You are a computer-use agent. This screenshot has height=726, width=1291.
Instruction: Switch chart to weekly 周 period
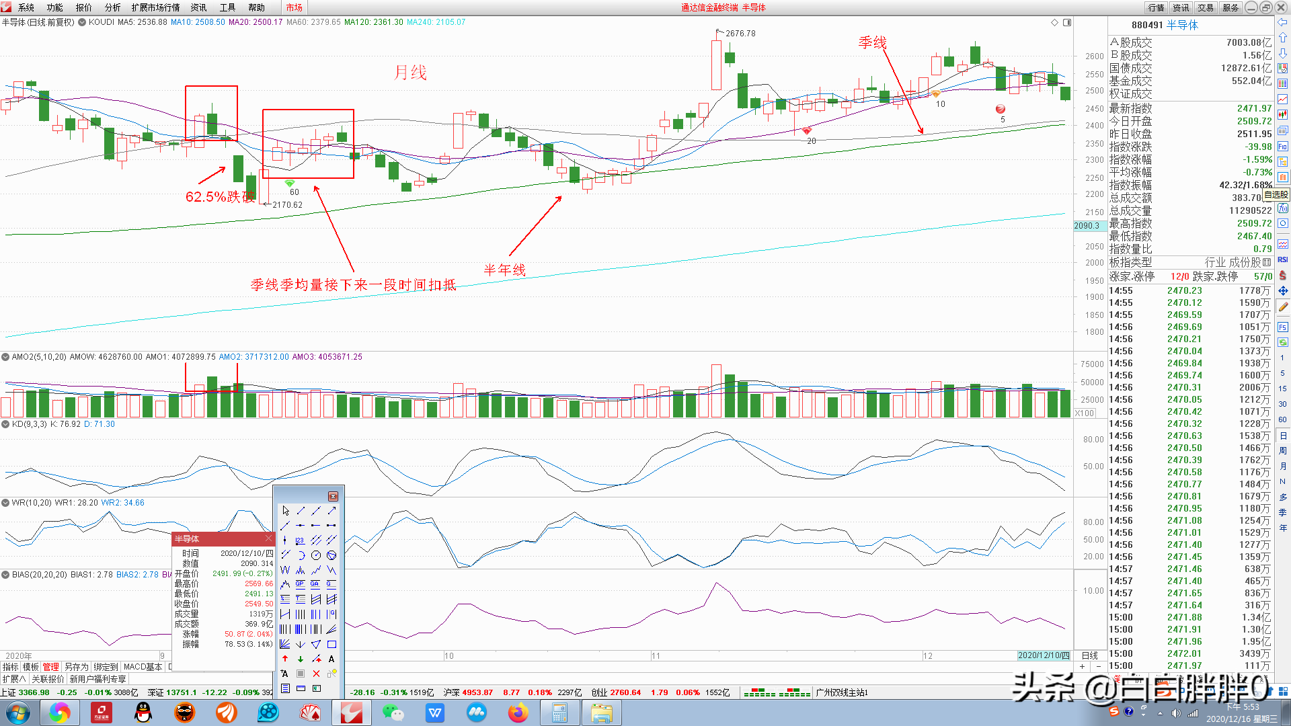click(x=1283, y=450)
